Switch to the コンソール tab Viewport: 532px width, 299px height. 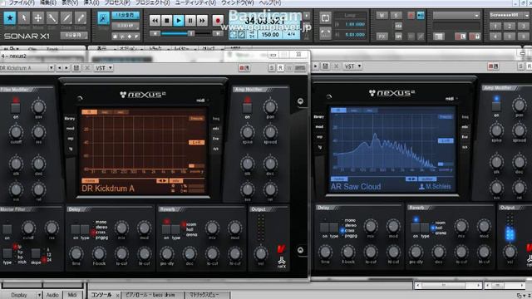pyautogui.click(x=101, y=295)
